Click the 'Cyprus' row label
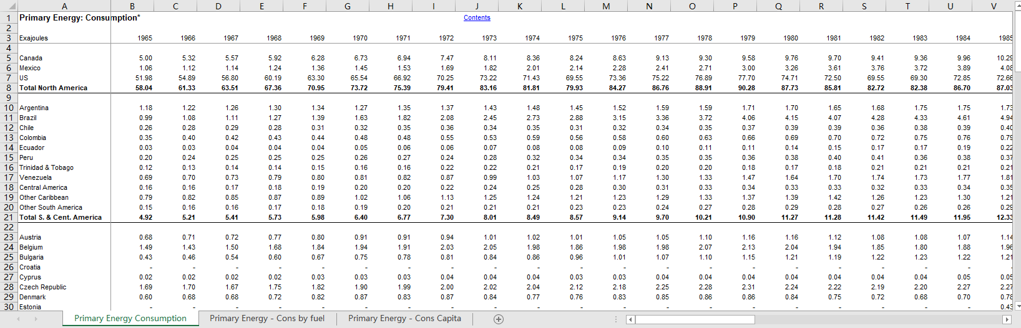1021x328 pixels. coord(30,277)
